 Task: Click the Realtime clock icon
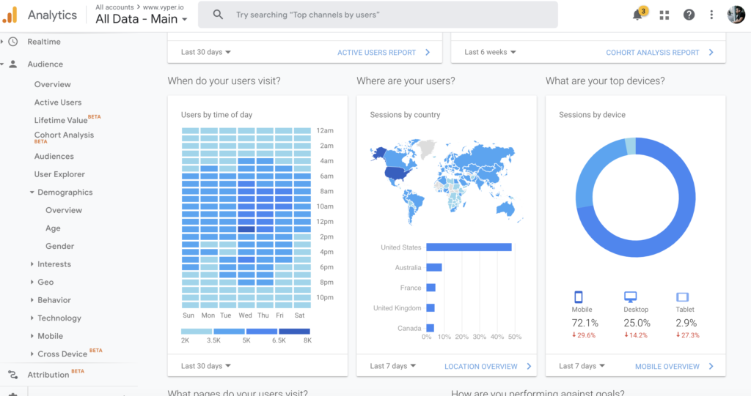pos(12,42)
